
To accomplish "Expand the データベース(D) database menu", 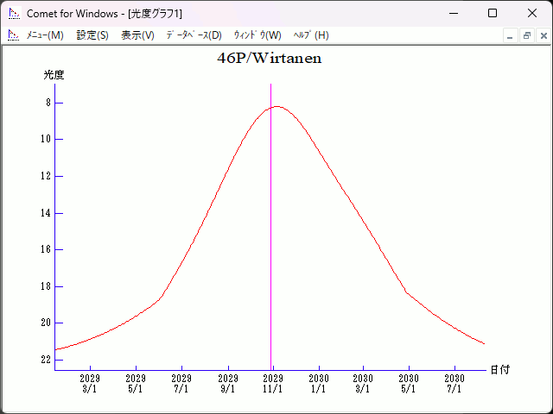I will pos(194,35).
